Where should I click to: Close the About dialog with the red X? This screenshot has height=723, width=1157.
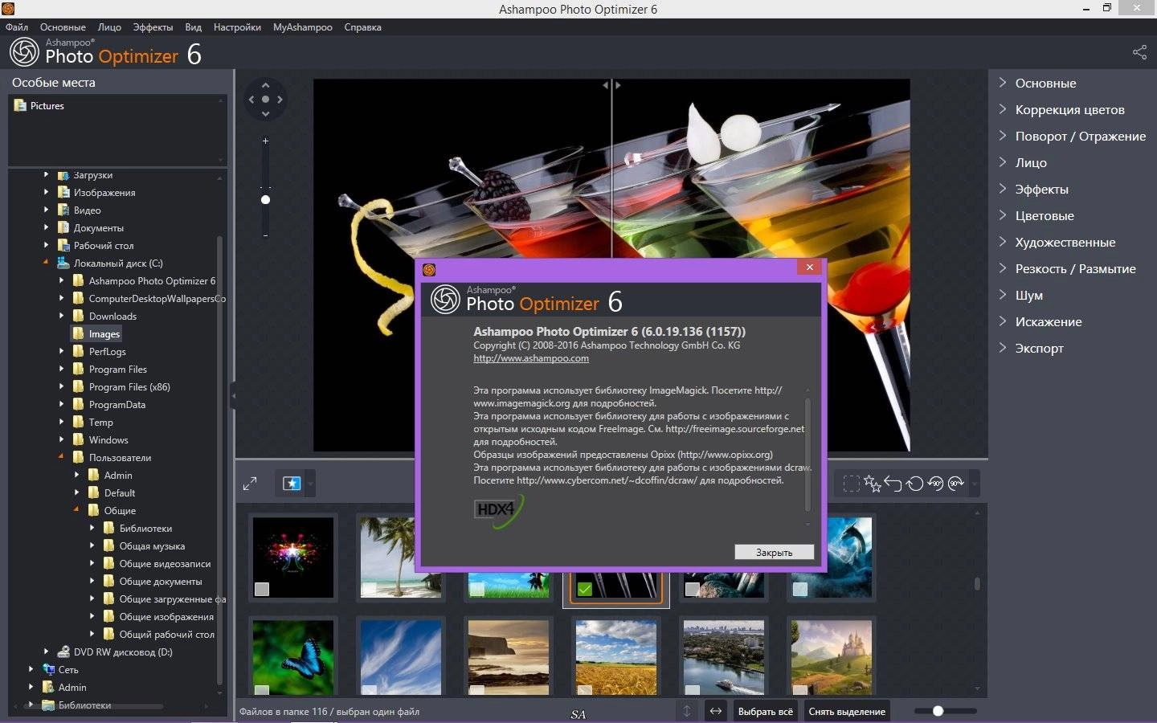click(x=809, y=267)
